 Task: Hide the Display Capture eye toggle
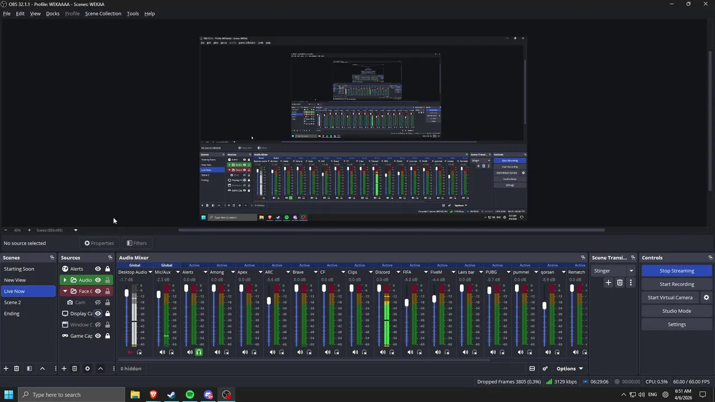click(x=98, y=314)
